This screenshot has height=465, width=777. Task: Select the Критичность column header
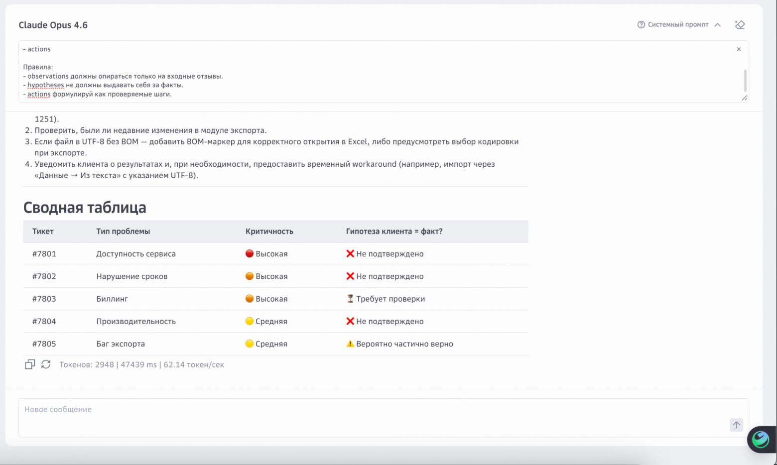(269, 232)
